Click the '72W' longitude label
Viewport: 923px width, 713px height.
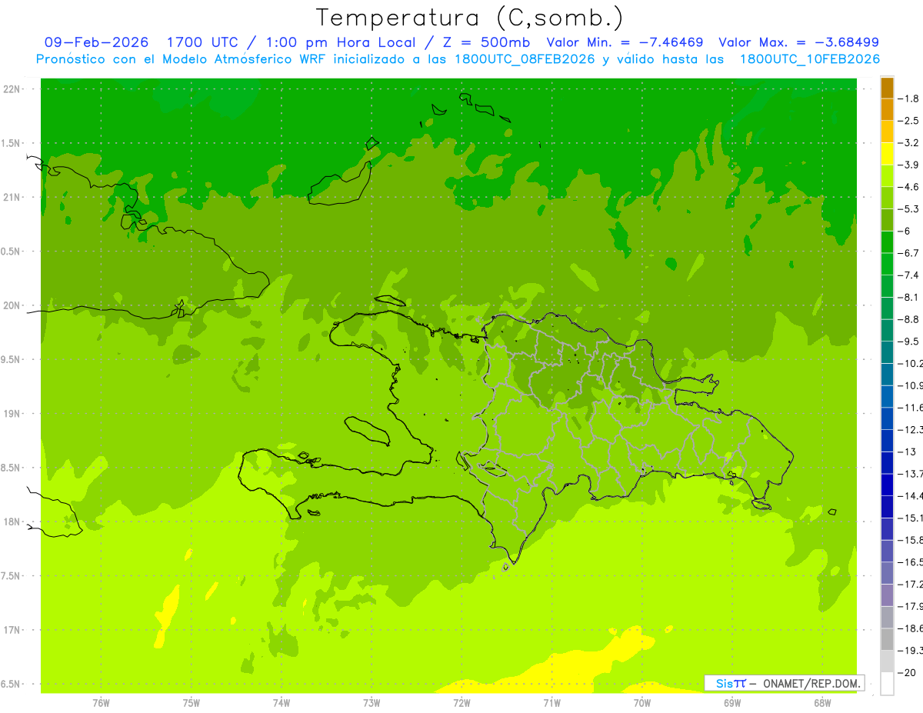click(x=461, y=703)
